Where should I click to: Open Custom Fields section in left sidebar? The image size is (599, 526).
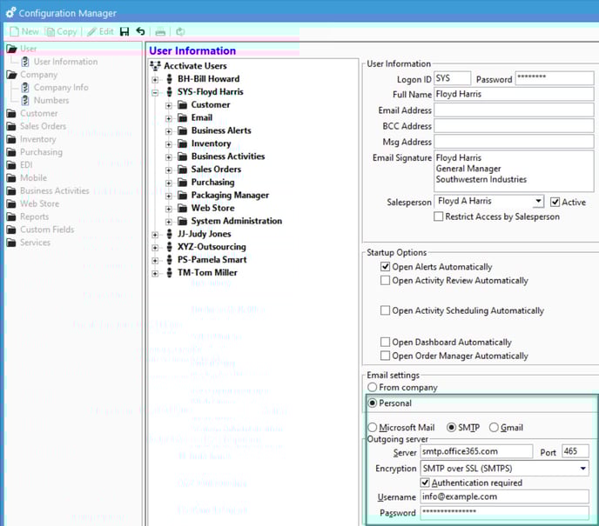[x=47, y=230]
